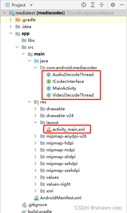
Task: Expand the values-night folder
Action: pos(36,184)
